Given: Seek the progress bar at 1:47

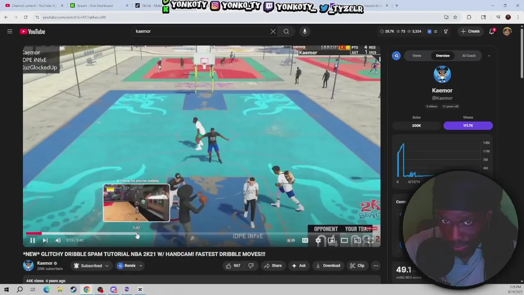Looking at the screenshot, I should pos(137,234).
